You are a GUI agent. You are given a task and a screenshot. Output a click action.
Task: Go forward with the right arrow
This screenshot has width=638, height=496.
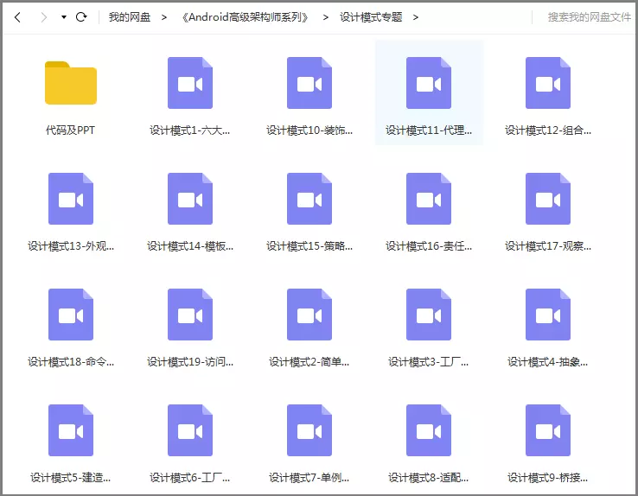coord(44,17)
